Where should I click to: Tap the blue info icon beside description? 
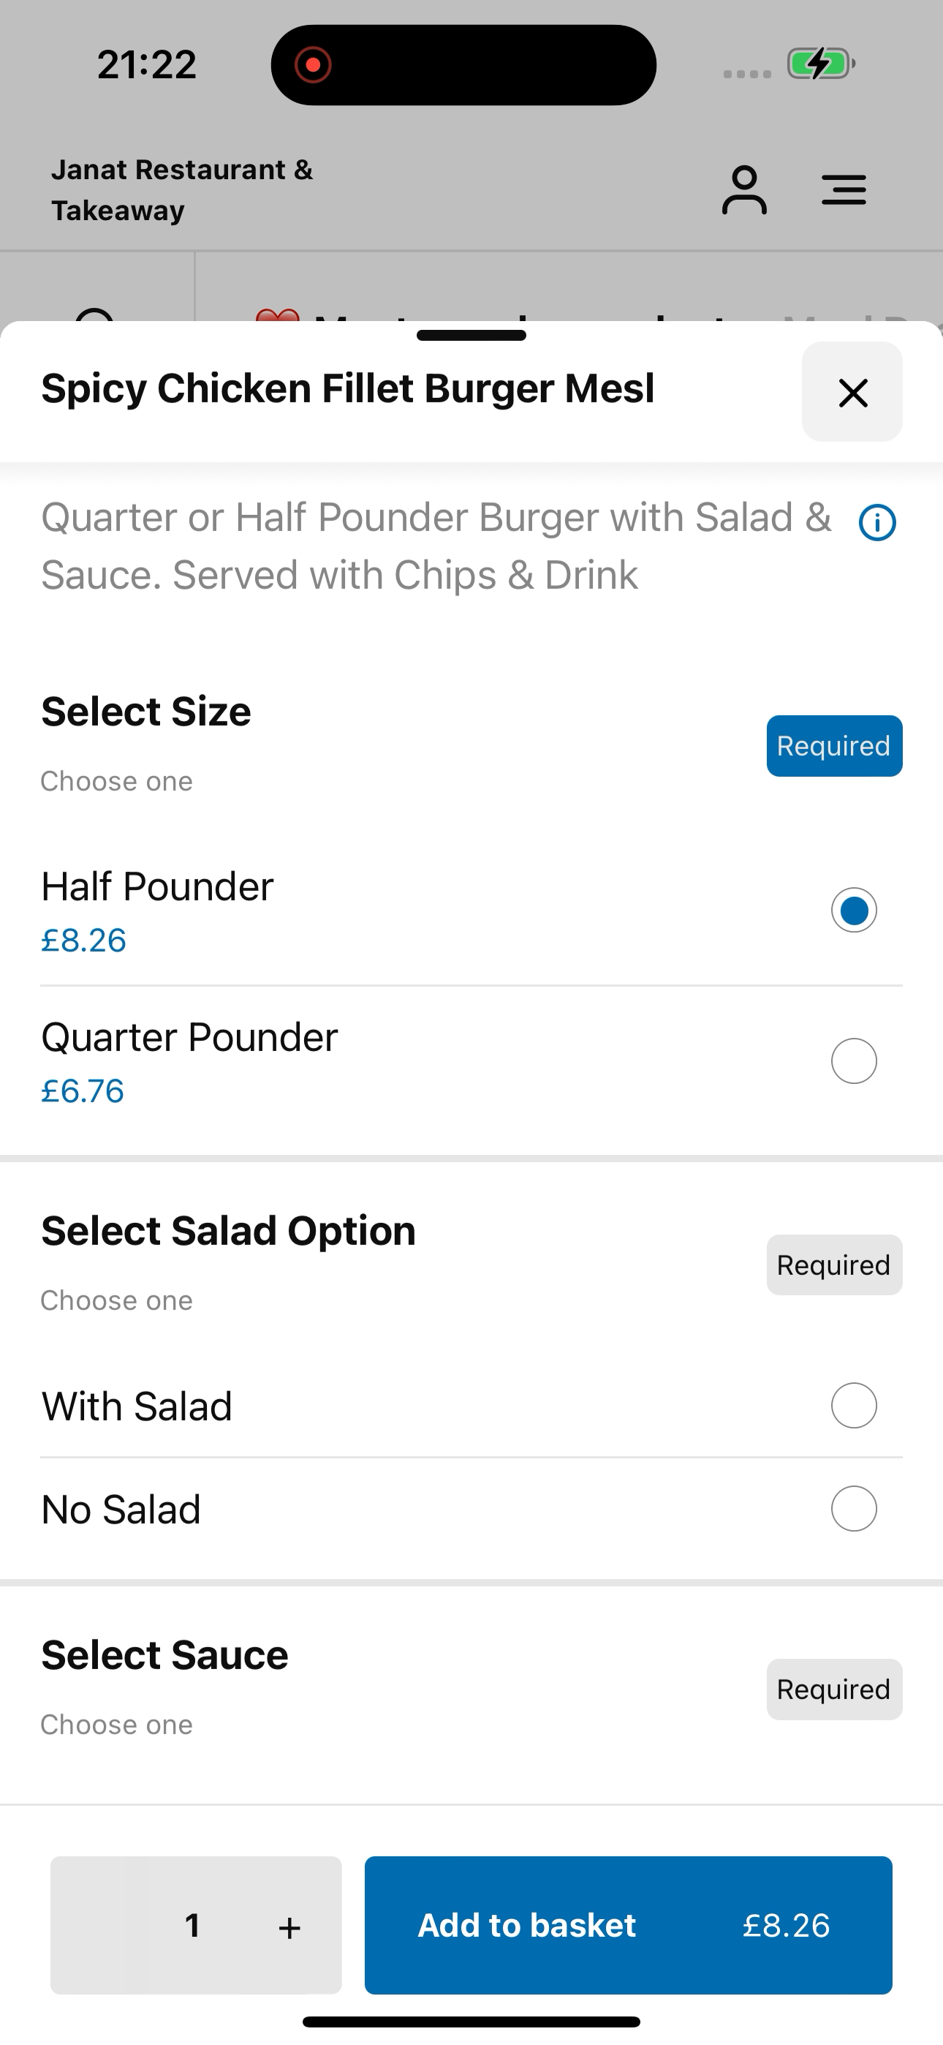877,522
